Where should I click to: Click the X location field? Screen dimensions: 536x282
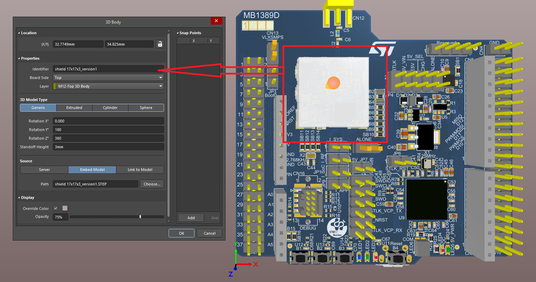click(78, 44)
